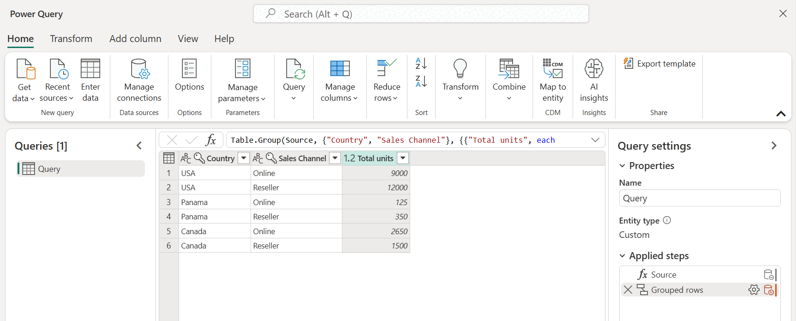
Task: Switch to the Transform tab
Action: pos(71,39)
